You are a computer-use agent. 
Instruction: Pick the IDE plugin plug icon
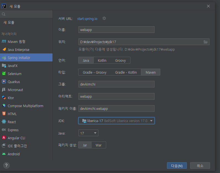tap(4, 146)
